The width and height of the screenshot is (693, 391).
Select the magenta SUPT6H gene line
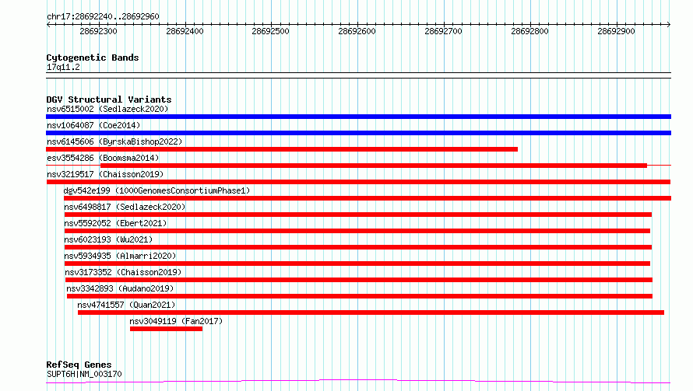pos(358,381)
